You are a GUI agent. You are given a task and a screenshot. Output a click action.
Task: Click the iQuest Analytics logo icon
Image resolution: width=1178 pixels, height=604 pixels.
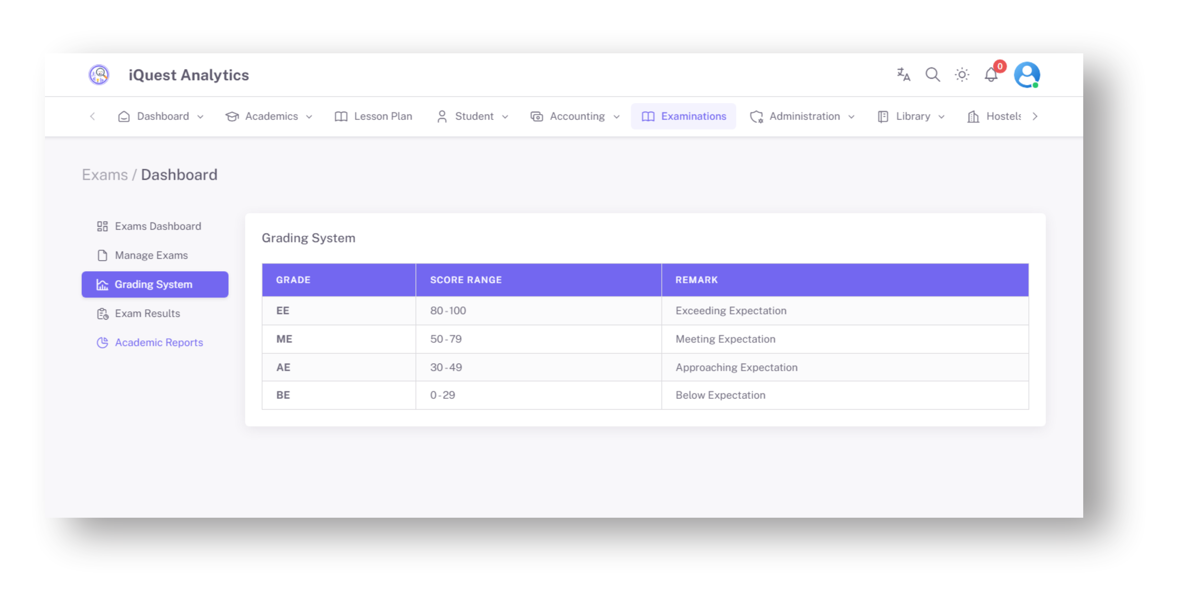[99, 74]
